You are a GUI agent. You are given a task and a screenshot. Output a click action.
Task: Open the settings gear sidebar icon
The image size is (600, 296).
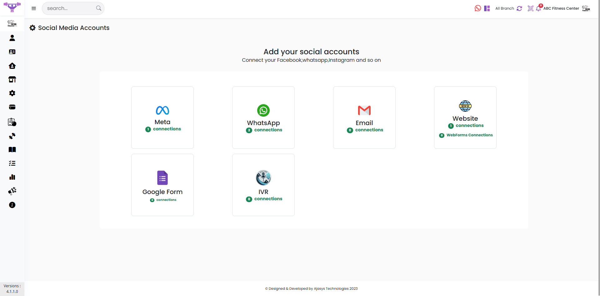pos(12,93)
